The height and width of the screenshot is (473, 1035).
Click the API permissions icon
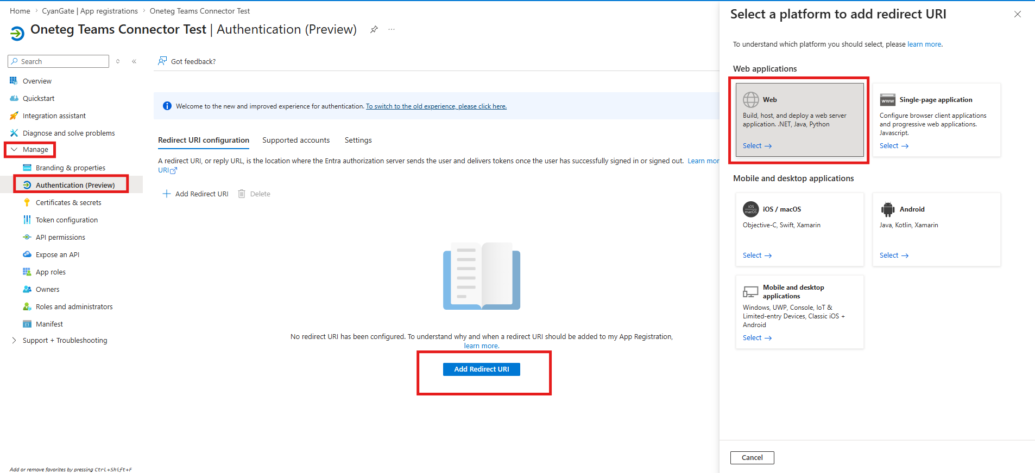[x=27, y=237]
